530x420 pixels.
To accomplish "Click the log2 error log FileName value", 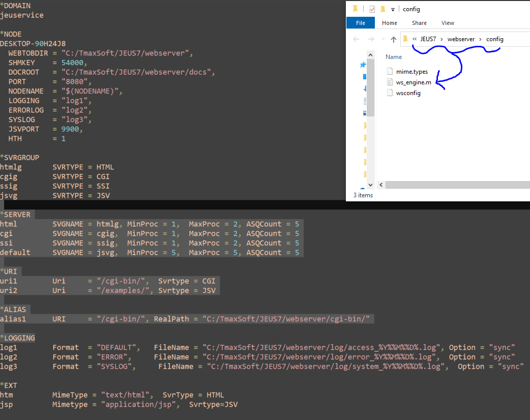I will (319, 357).
